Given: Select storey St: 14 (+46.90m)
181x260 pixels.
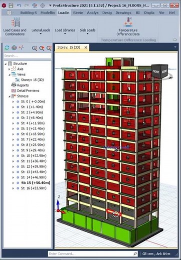Looking at the screenshot, I should 34,177.
